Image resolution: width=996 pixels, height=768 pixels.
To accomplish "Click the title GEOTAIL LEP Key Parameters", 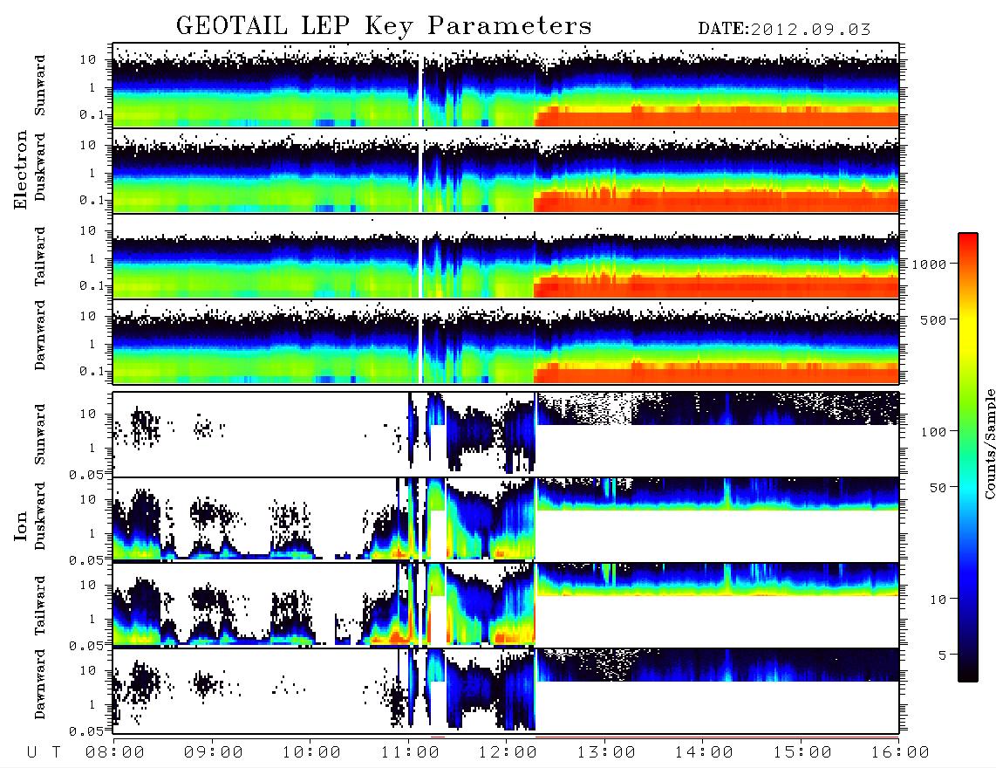I will [x=384, y=26].
